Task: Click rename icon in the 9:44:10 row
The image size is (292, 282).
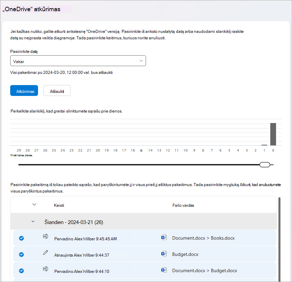Action: [45, 269]
